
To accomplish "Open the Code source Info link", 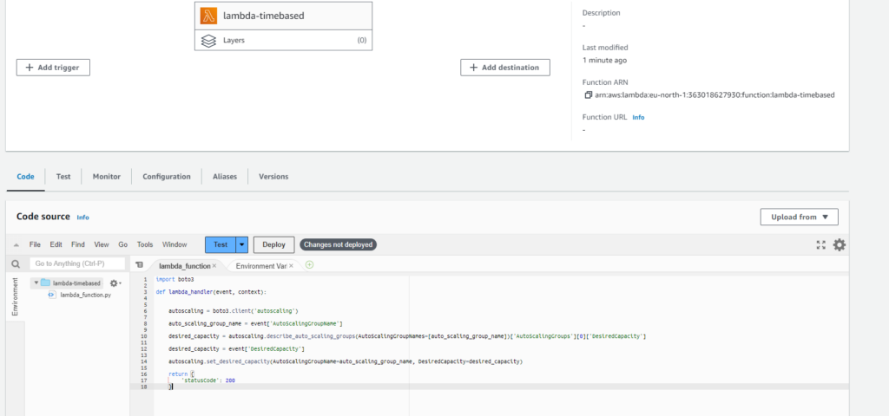I will pos(82,218).
